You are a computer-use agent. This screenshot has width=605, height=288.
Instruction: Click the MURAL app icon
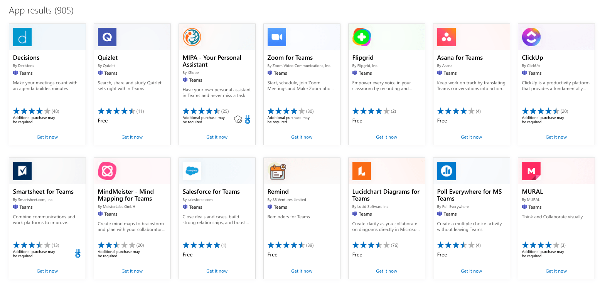[x=531, y=171]
